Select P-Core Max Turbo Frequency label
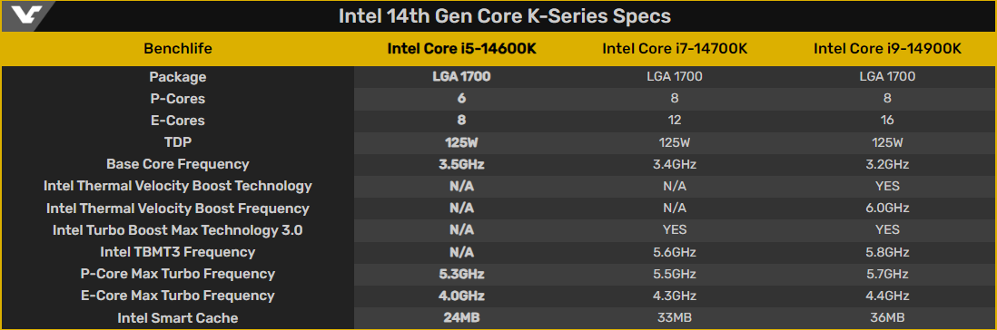The height and width of the screenshot is (330, 997). tap(178, 274)
